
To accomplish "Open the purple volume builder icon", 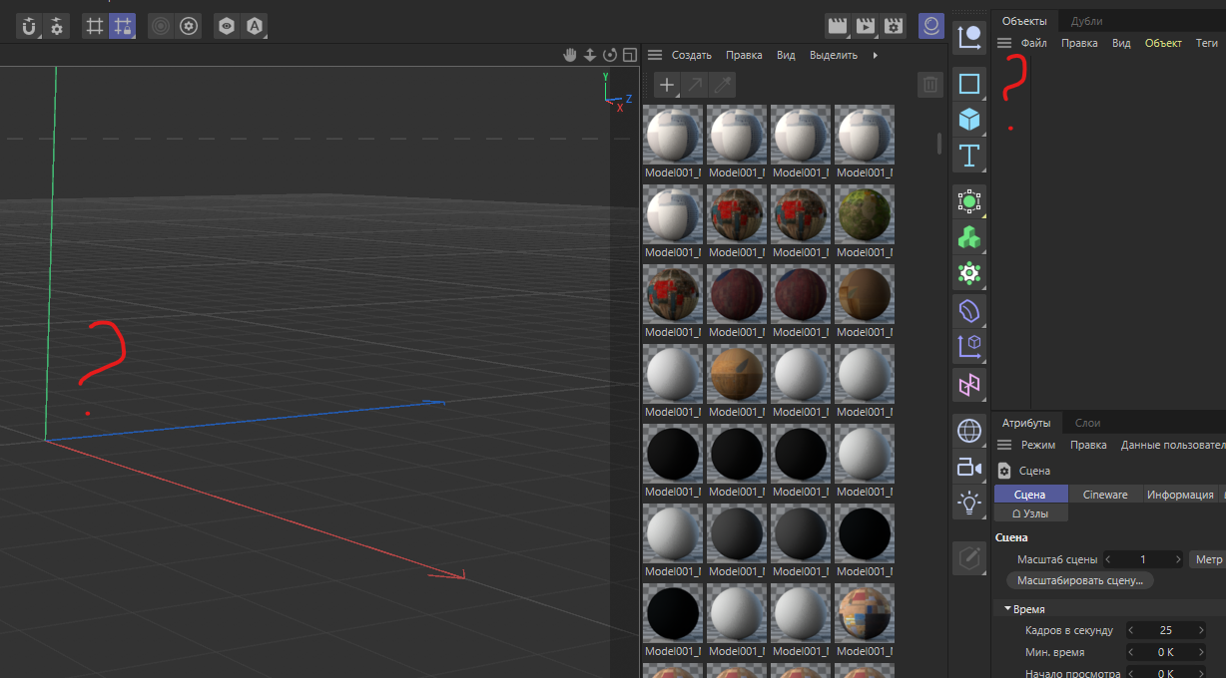I will 969,311.
